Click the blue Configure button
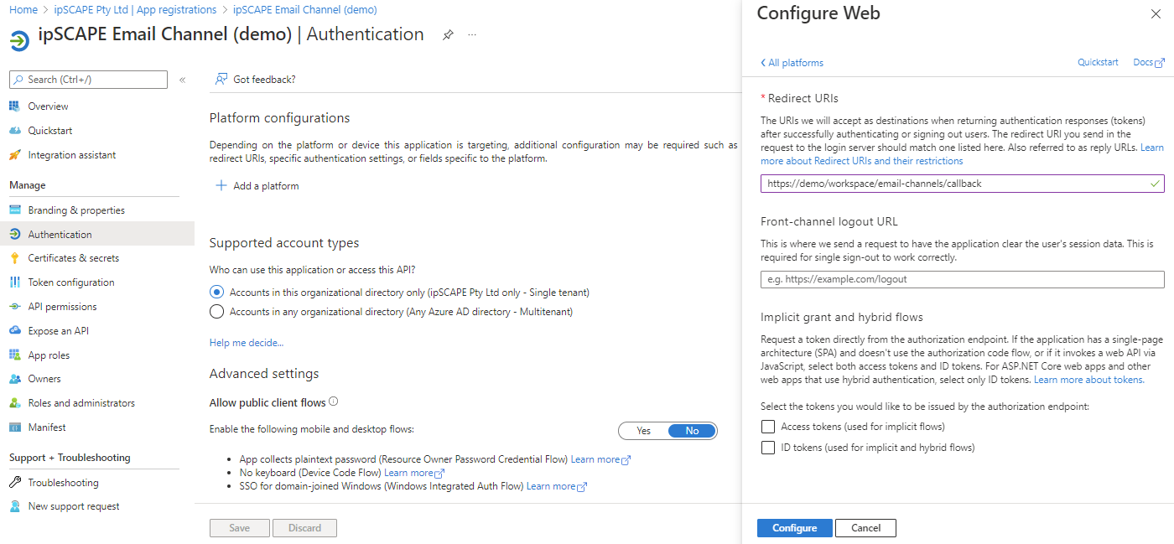Screen dimensions: 1174x544 coord(794,528)
